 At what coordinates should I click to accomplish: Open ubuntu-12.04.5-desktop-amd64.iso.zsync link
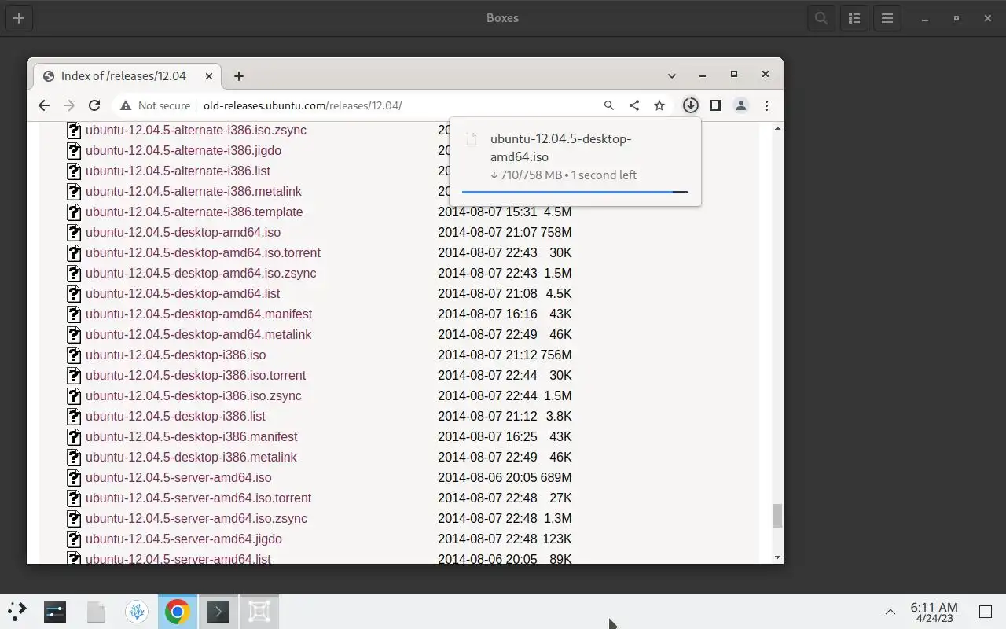click(201, 274)
